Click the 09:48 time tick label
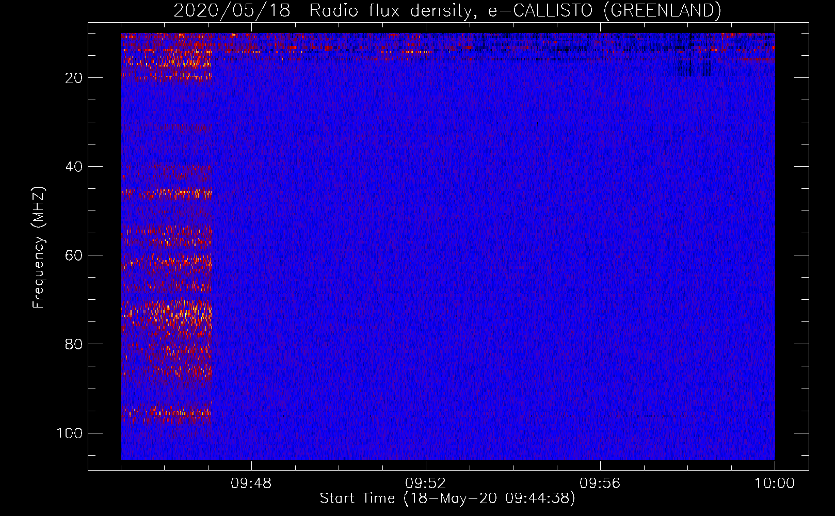 click(x=251, y=483)
